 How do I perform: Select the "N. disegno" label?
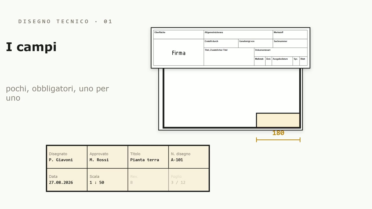(180, 154)
